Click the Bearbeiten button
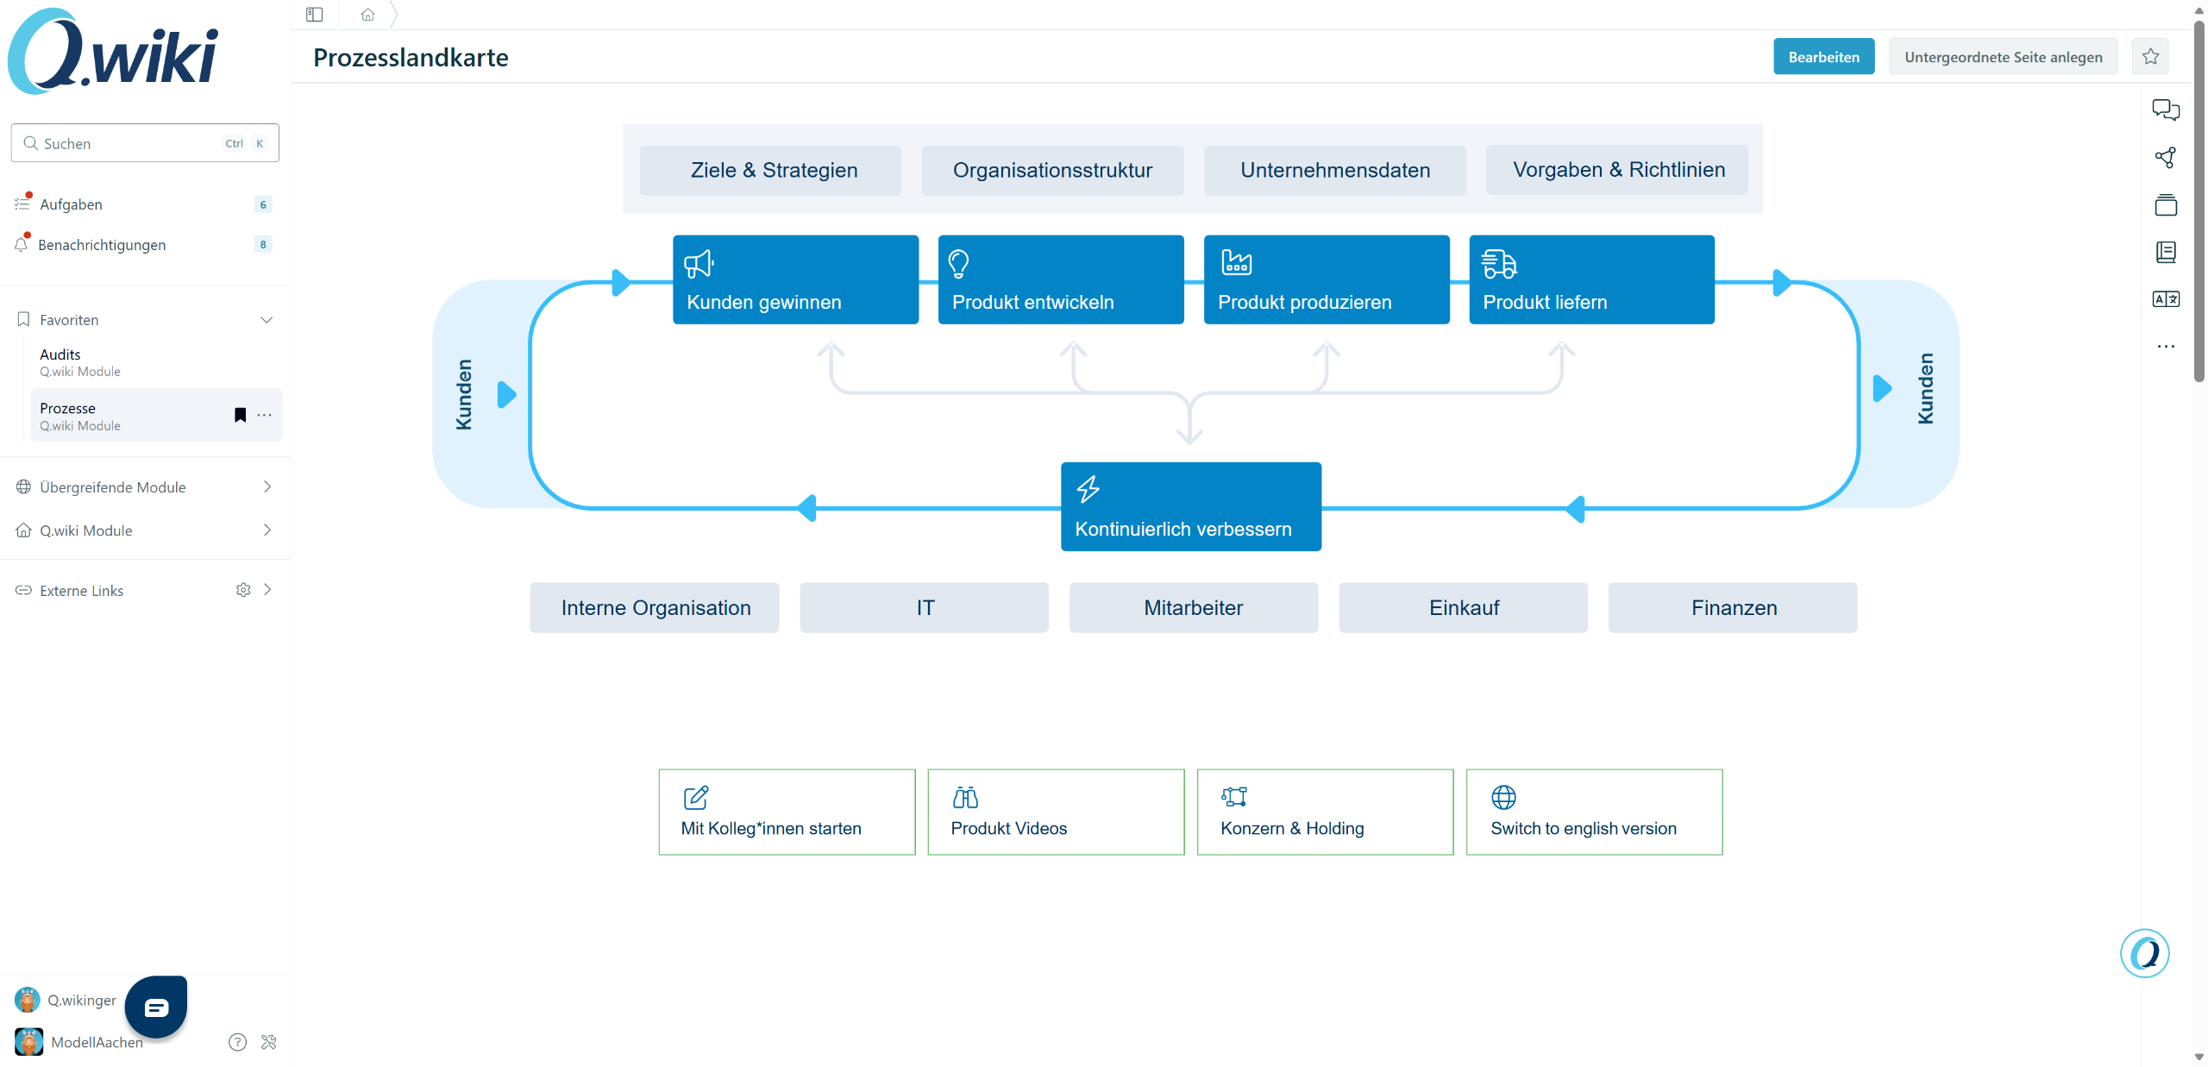The width and height of the screenshot is (2208, 1067). (x=1823, y=57)
